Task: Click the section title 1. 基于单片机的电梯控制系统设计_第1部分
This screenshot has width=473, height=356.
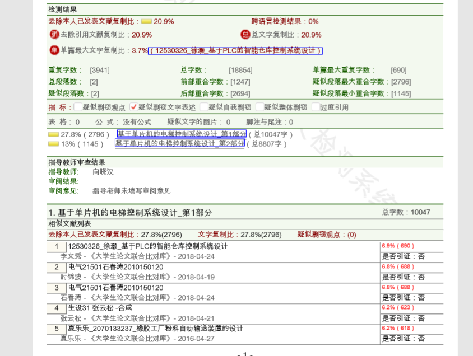Action: (131, 213)
